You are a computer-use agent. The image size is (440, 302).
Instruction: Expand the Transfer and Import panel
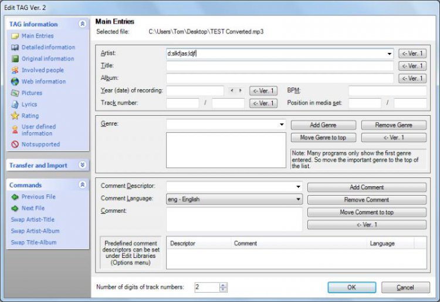(82, 166)
